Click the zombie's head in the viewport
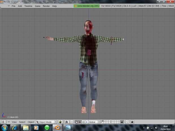Viewport: 175px width, 131px height. click(88, 27)
